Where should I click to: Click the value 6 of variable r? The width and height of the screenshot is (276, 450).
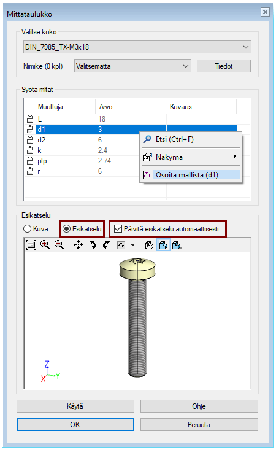pos(100,171)
